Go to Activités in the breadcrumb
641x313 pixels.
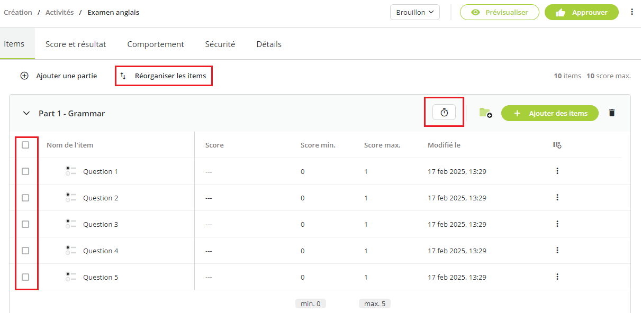(59, 12)
